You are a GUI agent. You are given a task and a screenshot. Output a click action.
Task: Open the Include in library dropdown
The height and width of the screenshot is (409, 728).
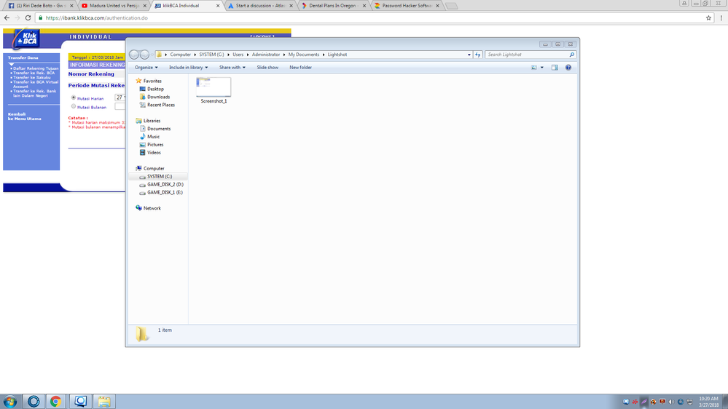click(x=188, y=68)
